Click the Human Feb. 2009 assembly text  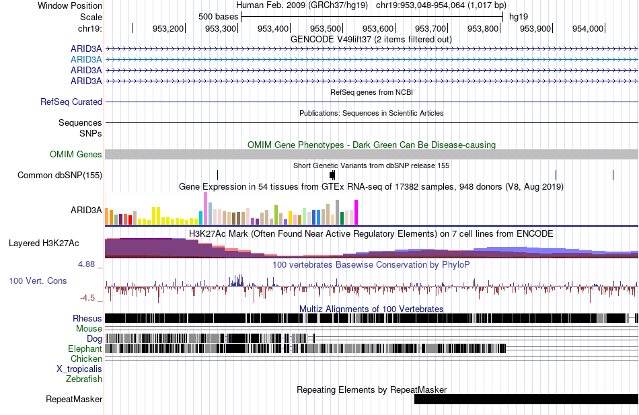tap(302, 5)
